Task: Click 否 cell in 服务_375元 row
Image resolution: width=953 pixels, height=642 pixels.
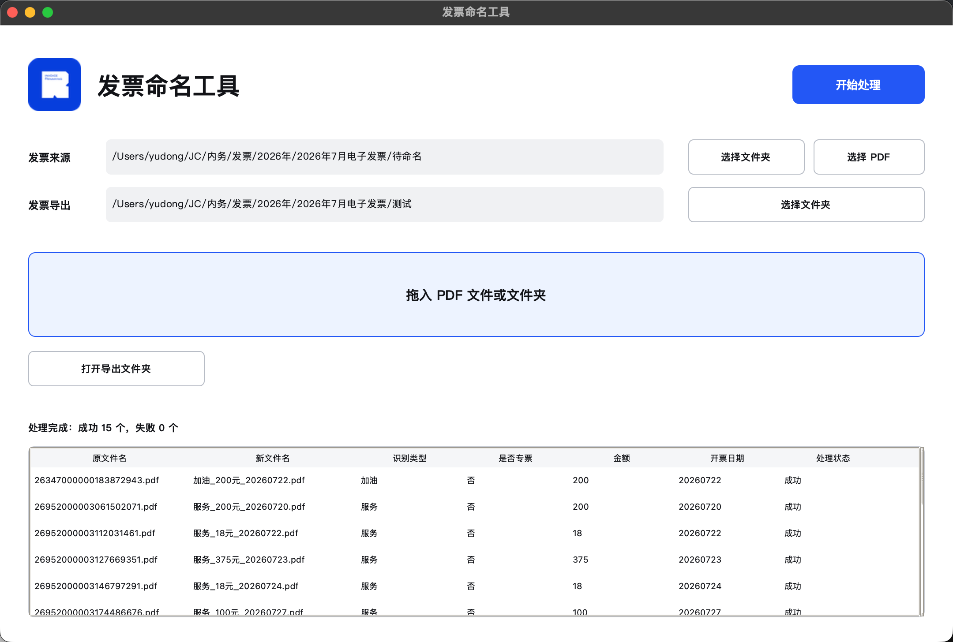Action: [471, 560]
